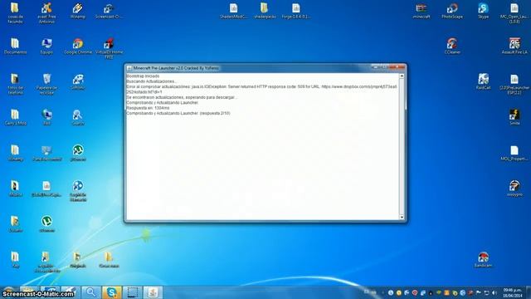Click the 'Error al comprobar actualizaciones' log line
The image size is (531, 299).
coord(261,89)
